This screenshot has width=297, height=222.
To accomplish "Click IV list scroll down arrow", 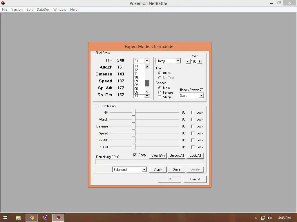I will (x=147, y=92).
